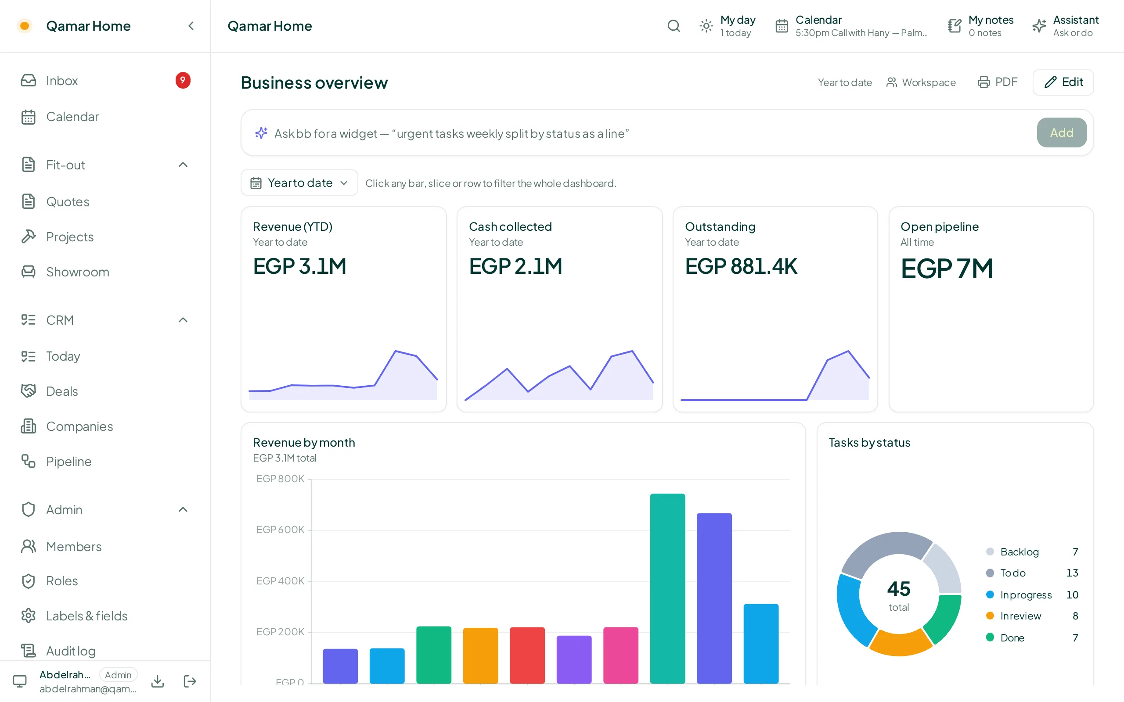
Task: Collapse the sidebar with the chevron
Action: pos(191,26)
